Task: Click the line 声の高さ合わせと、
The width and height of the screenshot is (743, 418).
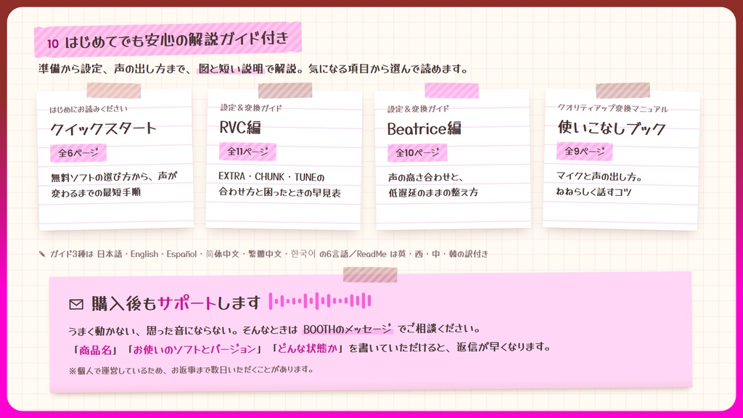Action: (x=425, y=177)
